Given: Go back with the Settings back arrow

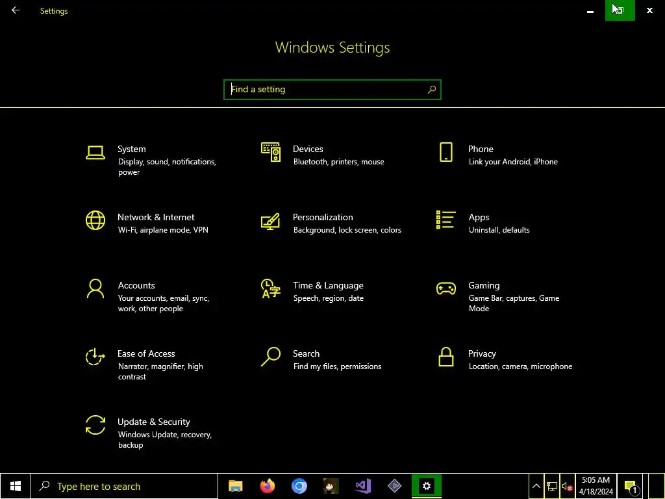Looking at the screenshot, I should click(x=16, y=10).
